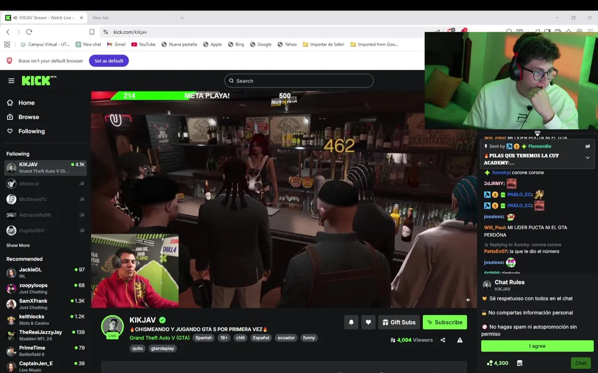Expand the Importar de Safari bookmarks folder
Image resolution: width=598 pixels, height=373 pixels.
pos(323,44)
